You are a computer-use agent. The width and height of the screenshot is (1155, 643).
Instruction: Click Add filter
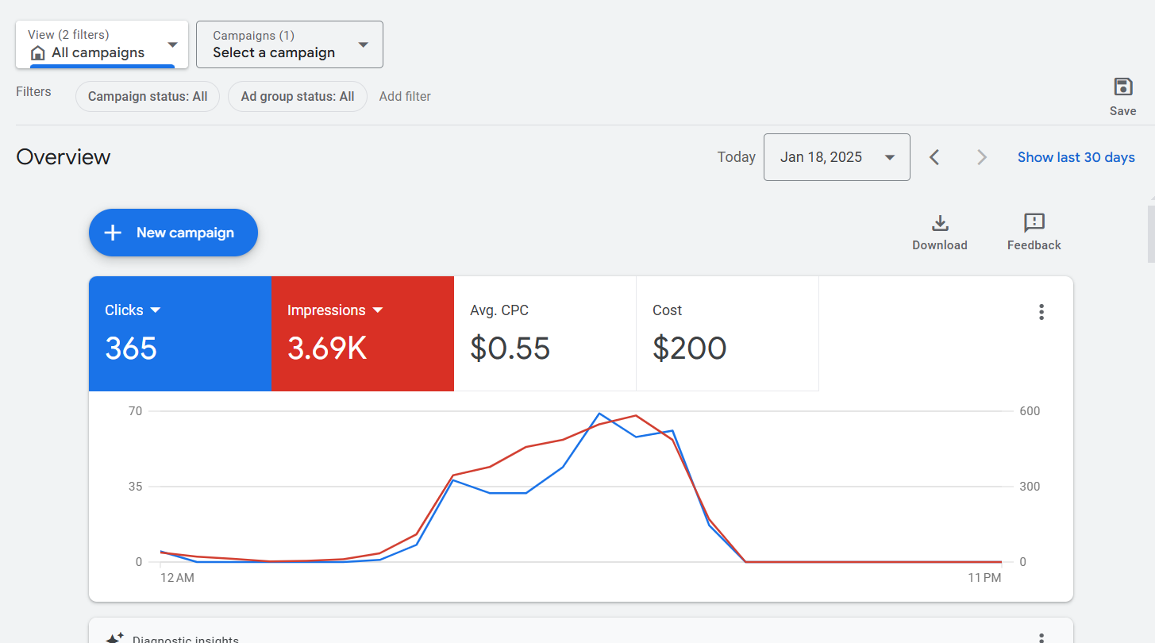click(405, 97)
